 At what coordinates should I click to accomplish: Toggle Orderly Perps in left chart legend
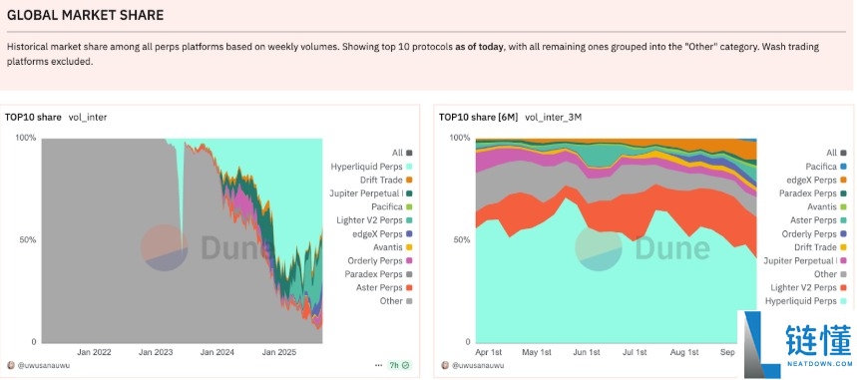pyautogui.click(x=380, y=260)
